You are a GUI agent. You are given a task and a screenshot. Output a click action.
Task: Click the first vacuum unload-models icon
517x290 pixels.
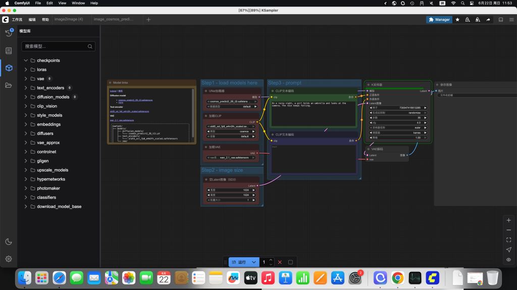point(468,20)
